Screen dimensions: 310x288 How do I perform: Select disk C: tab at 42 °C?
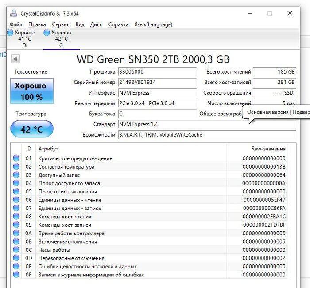point(61,39)
